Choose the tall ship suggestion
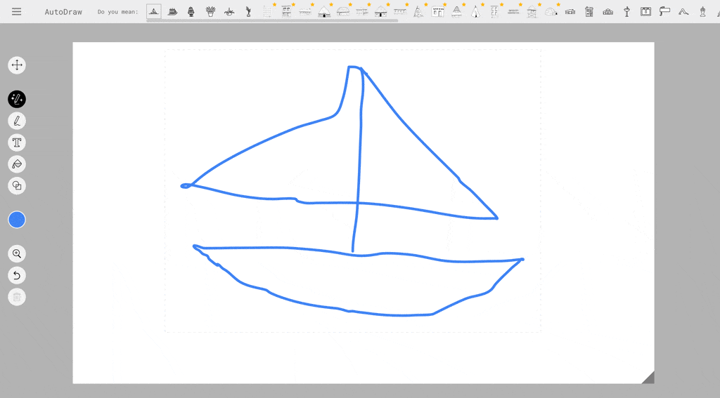This screenshot has height=398, width=720. pyautogui.click(x=173, y=11)
